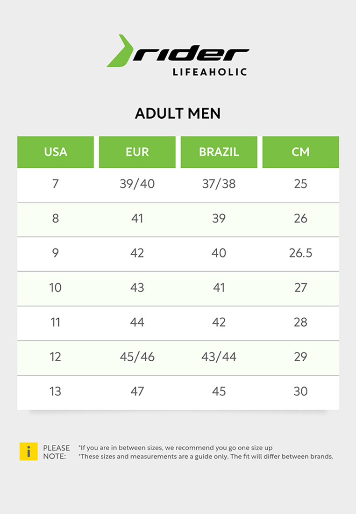Click the USA column header
The height and width of the screenshot is (514, 356).
pos(56,152)
